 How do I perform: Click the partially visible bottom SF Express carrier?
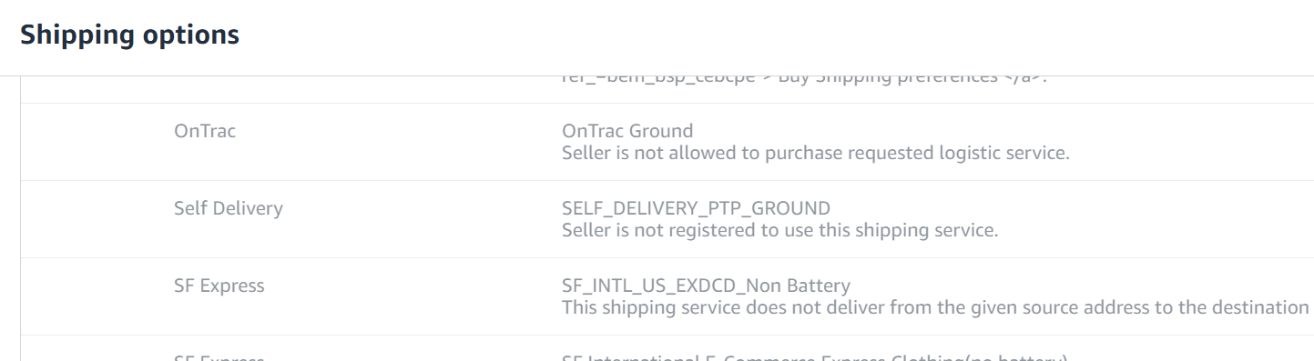coord(219,356)
